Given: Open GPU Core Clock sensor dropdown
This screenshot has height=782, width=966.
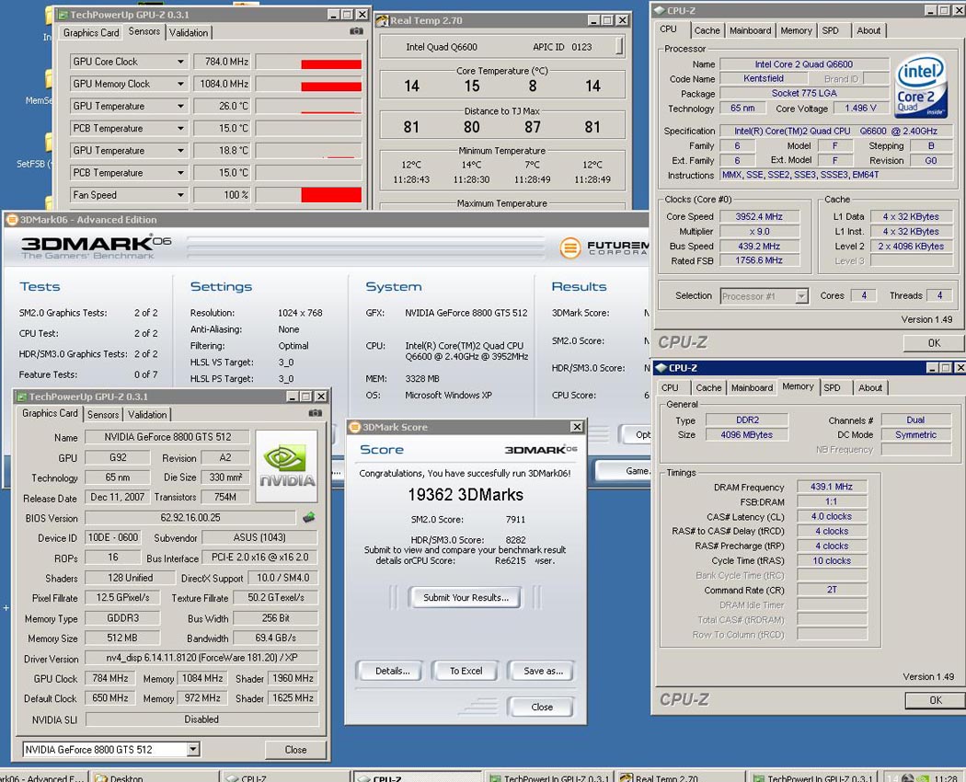Looking at the screenshot, I should pyautogui.click(x=180, y=62).
